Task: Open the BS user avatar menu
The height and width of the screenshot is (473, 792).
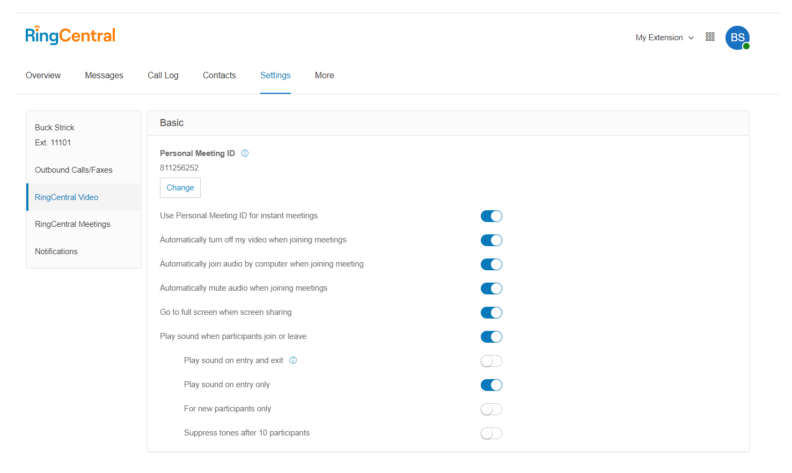Action: click(737, 38)
